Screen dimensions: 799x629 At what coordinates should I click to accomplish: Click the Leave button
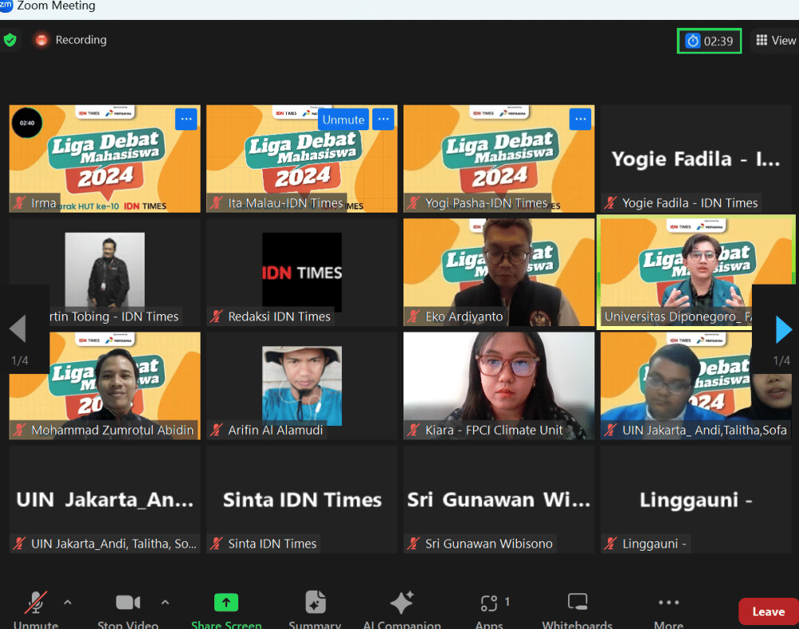point(767,611)
